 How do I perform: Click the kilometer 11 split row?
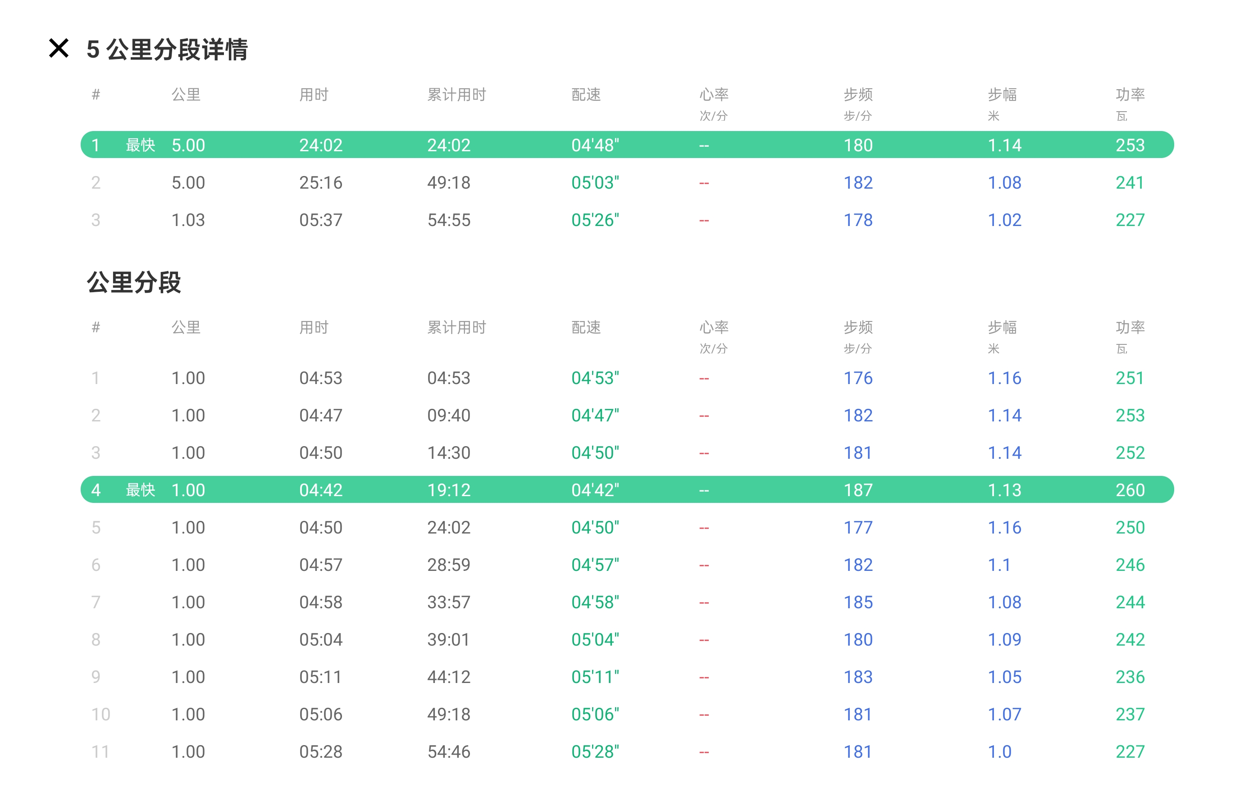tap(627, 751)
